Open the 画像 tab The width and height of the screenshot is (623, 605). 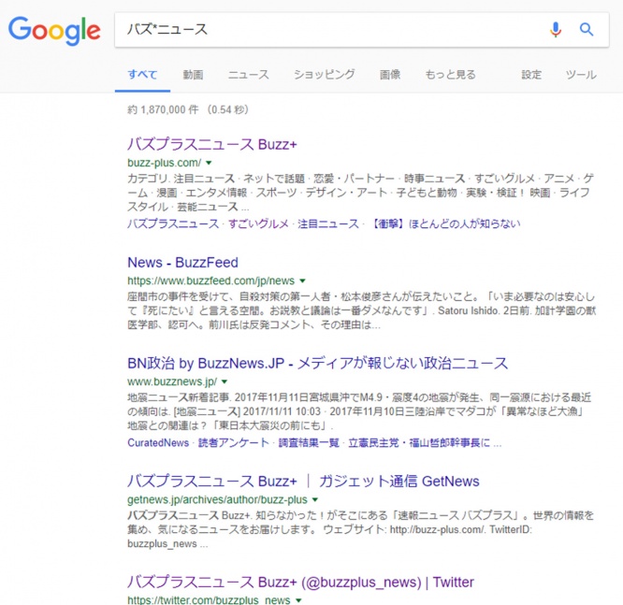click(x=390, y=75)
